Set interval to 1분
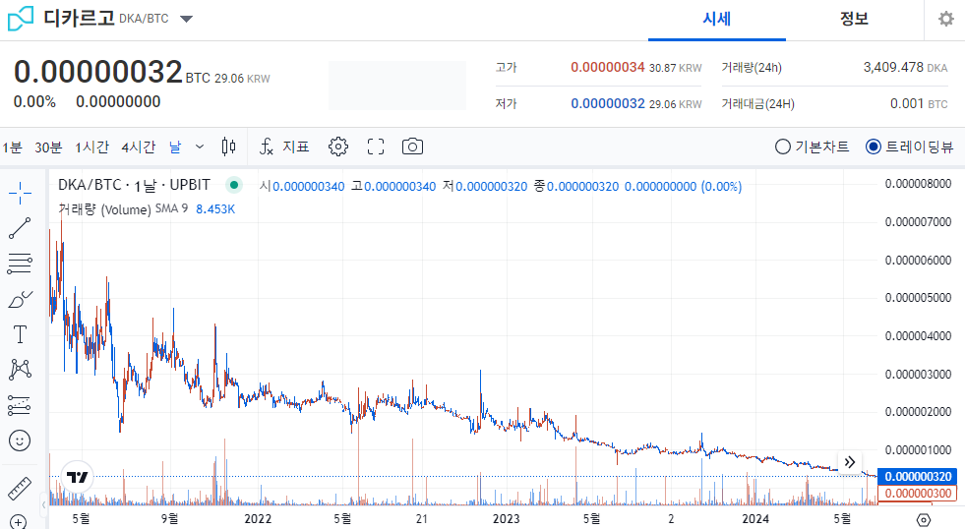Image resolution: width=965 pixels, height=529 pixels. pos(12,147)
